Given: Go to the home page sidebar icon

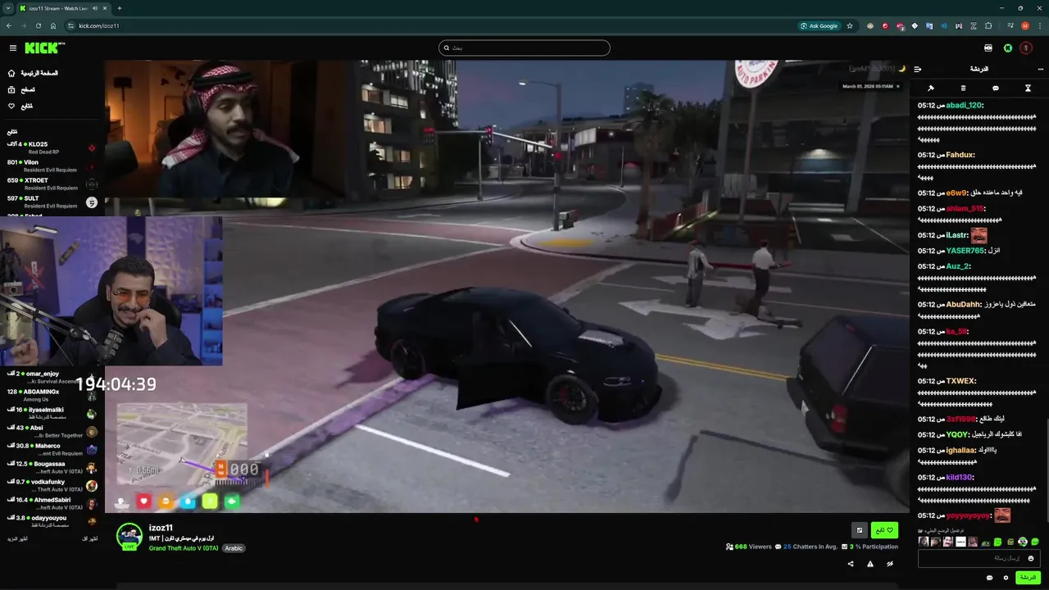Looking at the screenshot, I should [x=11, y=73].
